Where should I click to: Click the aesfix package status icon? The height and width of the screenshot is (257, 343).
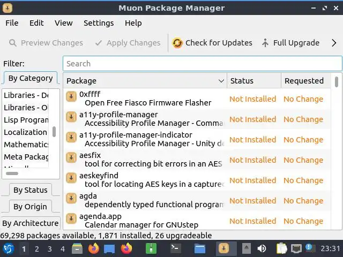click(x=71, y=157)
